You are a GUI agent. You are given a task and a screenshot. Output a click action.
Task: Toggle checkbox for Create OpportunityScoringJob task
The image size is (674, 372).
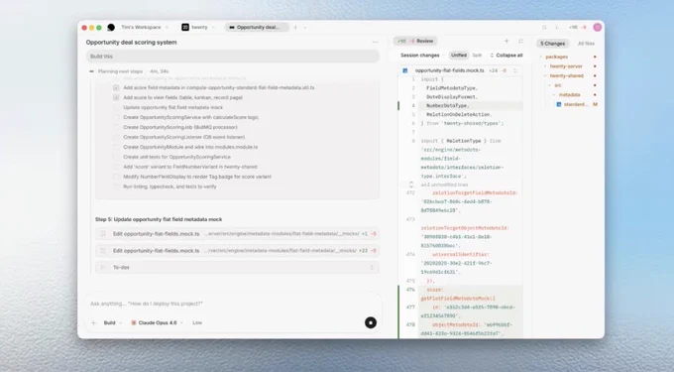(x=116, y=127)
